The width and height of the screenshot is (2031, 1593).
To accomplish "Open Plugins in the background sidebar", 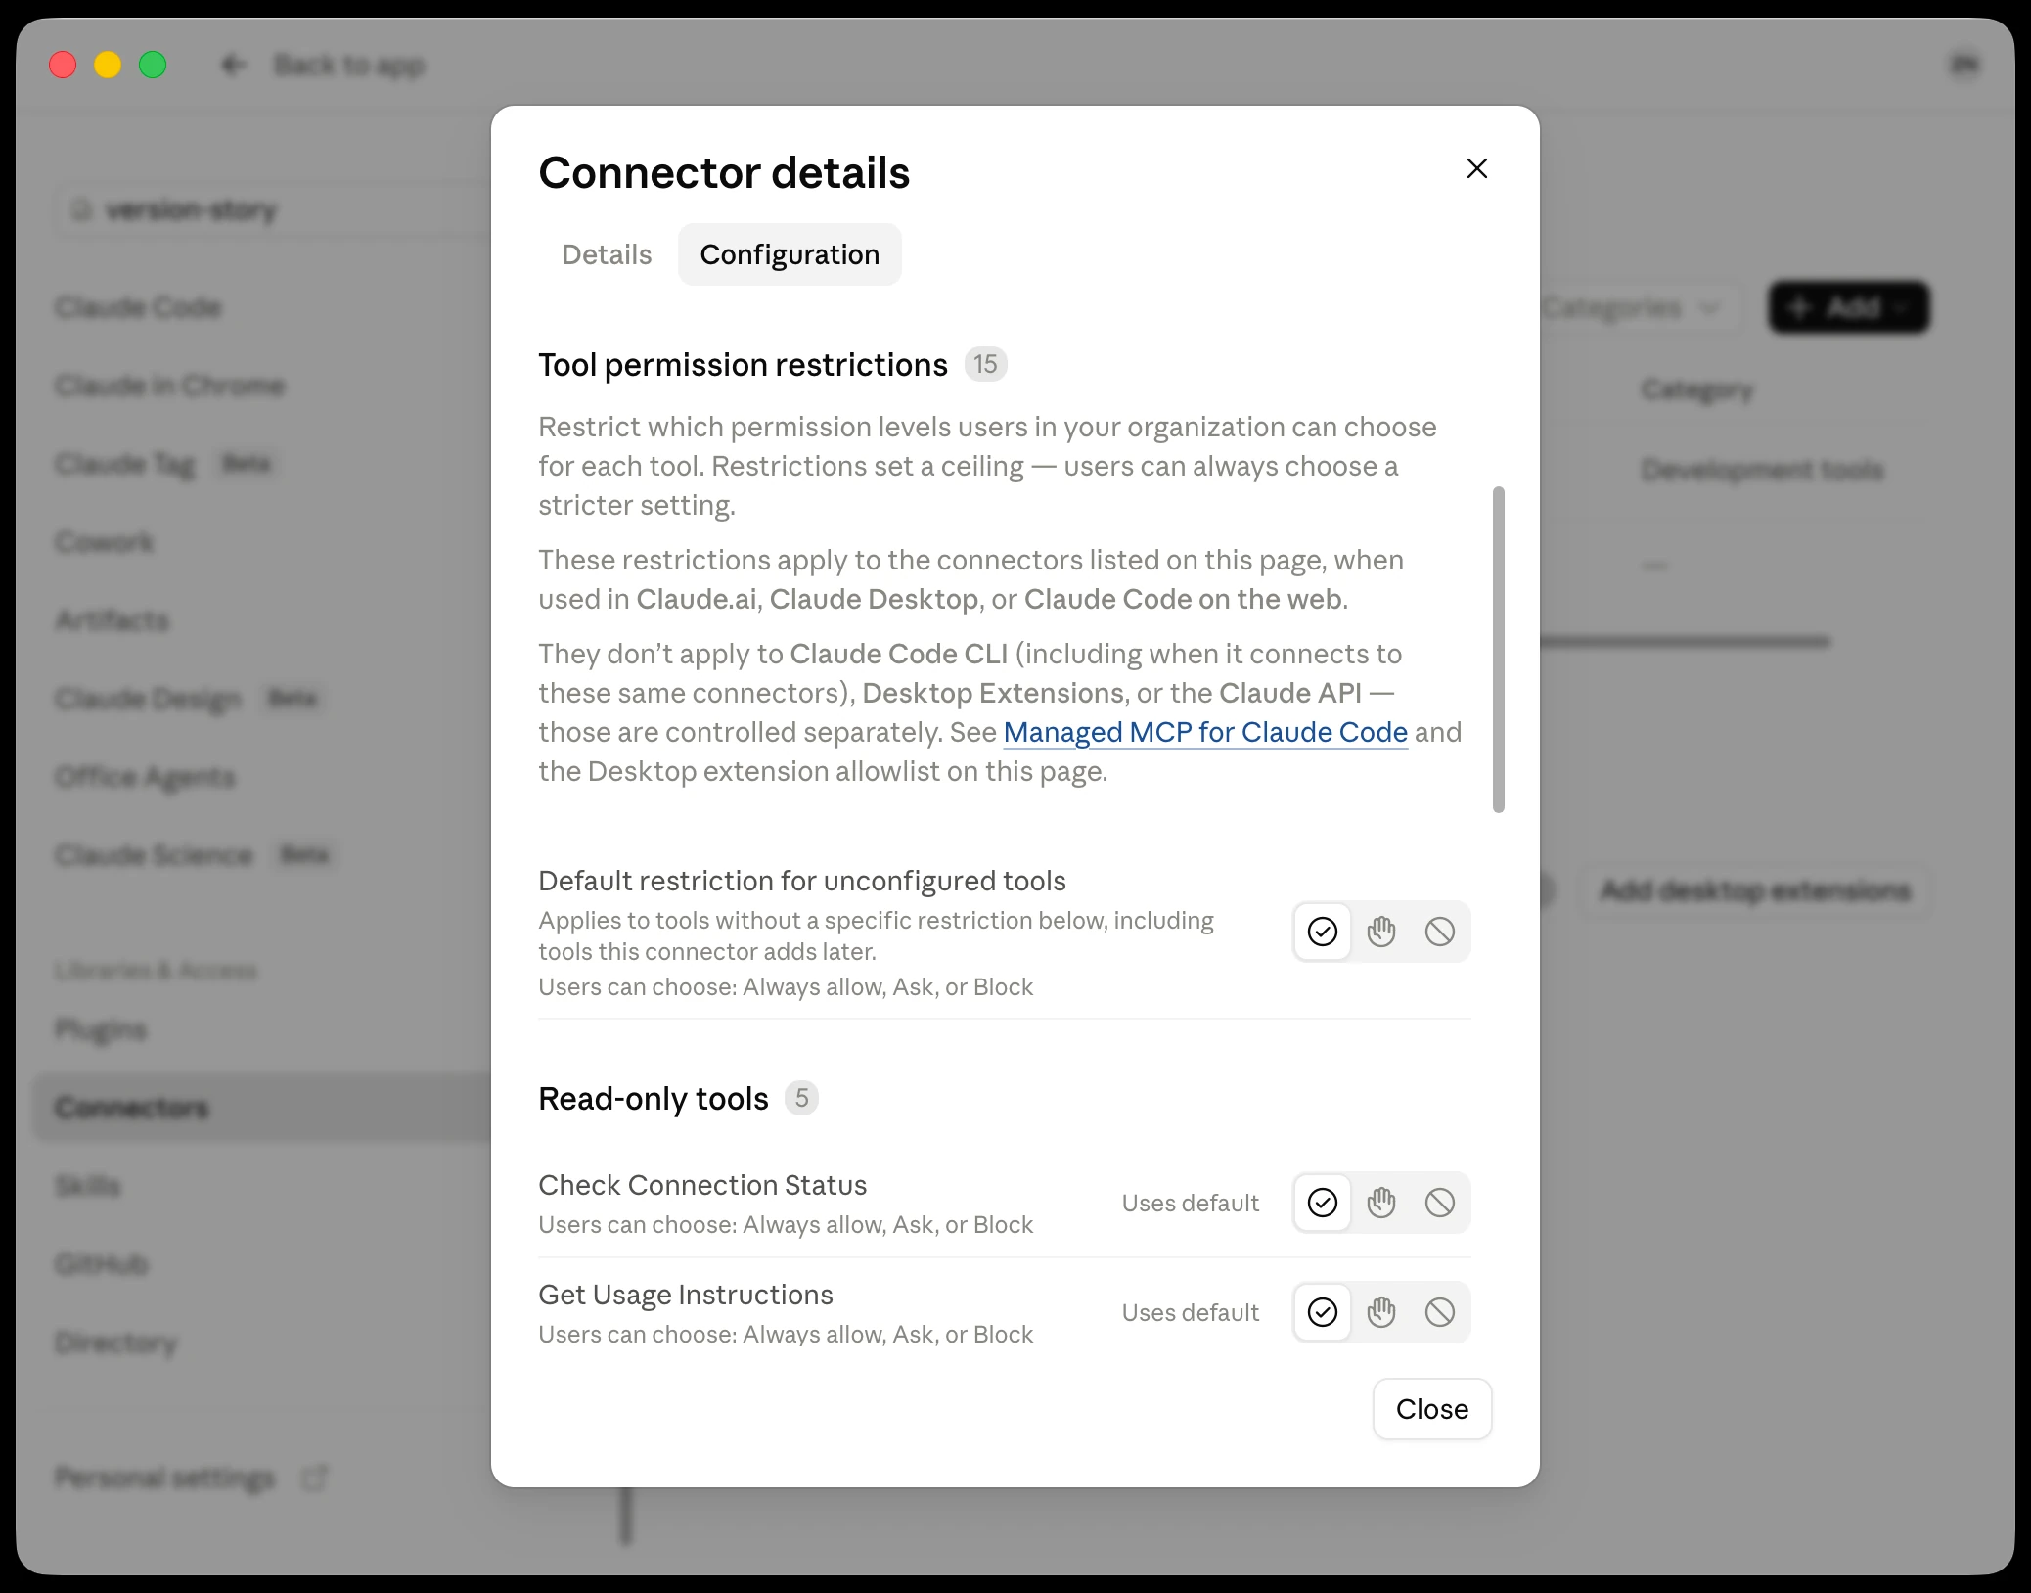I will (101, 1029).
